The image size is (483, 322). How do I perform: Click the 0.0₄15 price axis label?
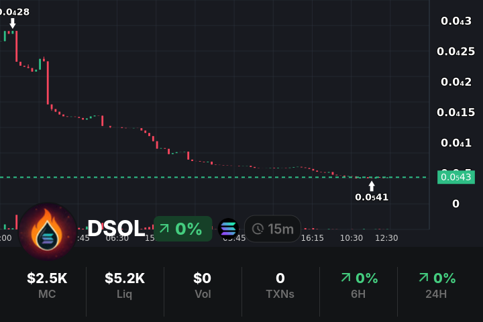click(455, 112)
